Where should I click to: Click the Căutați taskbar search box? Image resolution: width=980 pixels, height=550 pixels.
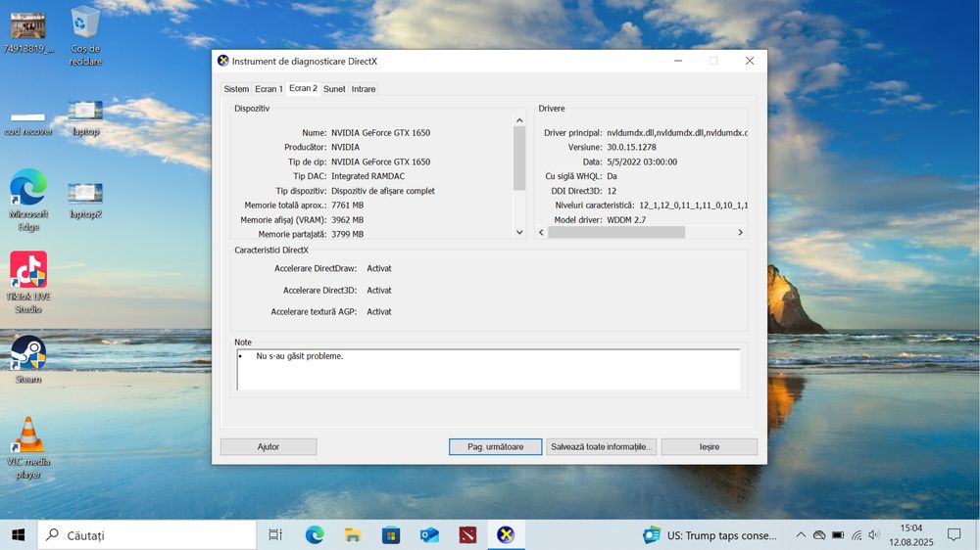tap(148, 535)
